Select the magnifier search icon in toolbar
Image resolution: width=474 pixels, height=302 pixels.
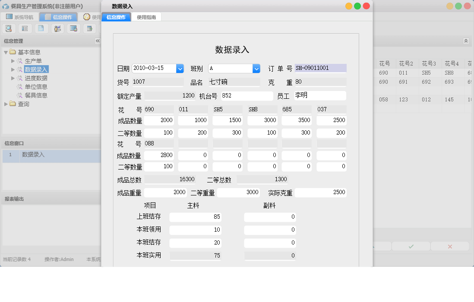(9, 28)
